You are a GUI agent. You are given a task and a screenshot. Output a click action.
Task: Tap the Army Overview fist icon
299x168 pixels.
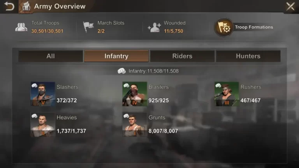(x=26, y=7)
